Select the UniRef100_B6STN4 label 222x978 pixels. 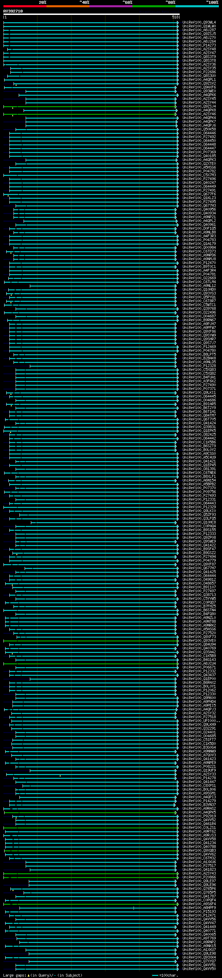(x=199, y=610)
